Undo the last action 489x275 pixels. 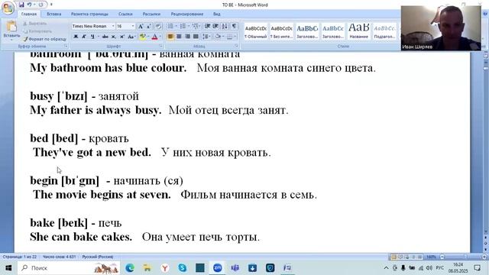(29, 5)
